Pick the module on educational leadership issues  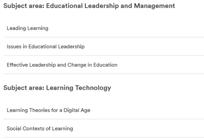point(46,47)
